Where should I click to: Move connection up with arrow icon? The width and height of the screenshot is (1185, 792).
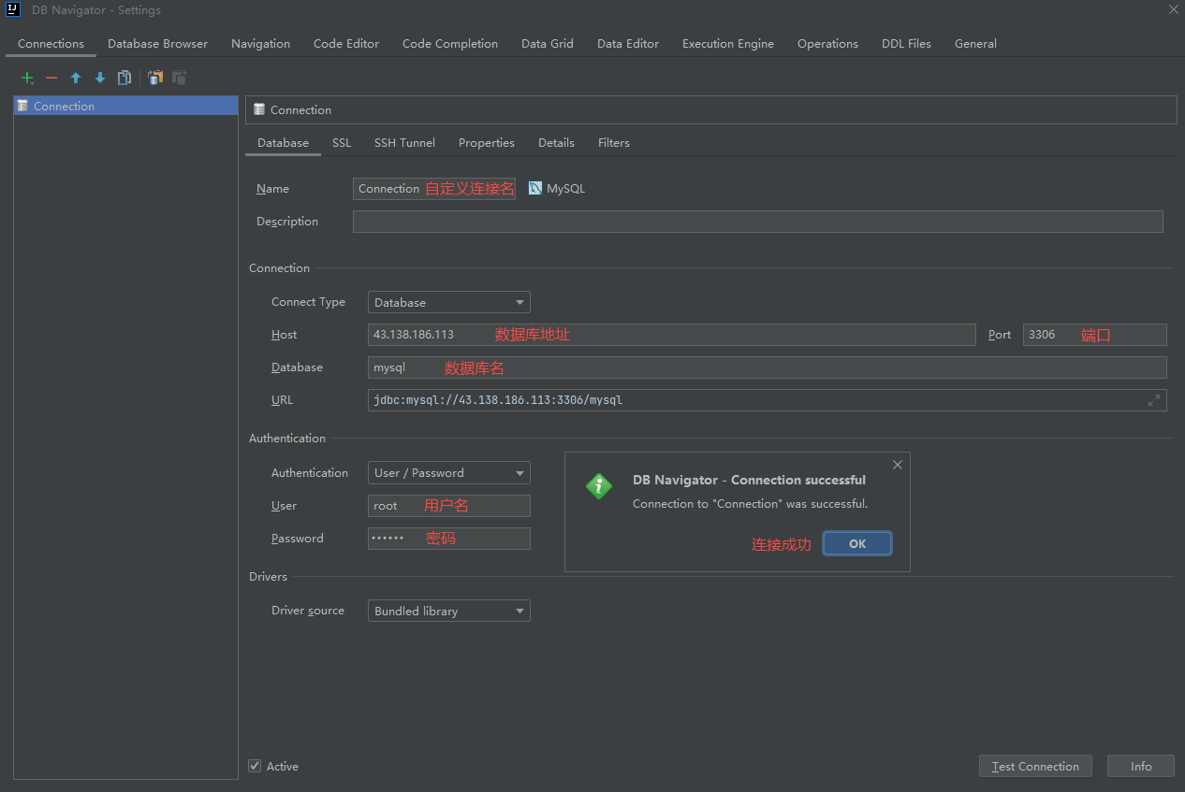(x=76, y=78)
